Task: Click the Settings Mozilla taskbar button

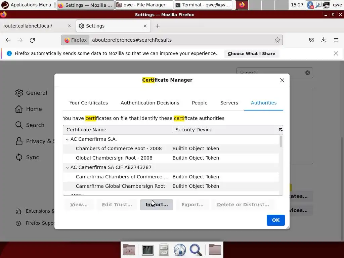Action: click(86, 5)
